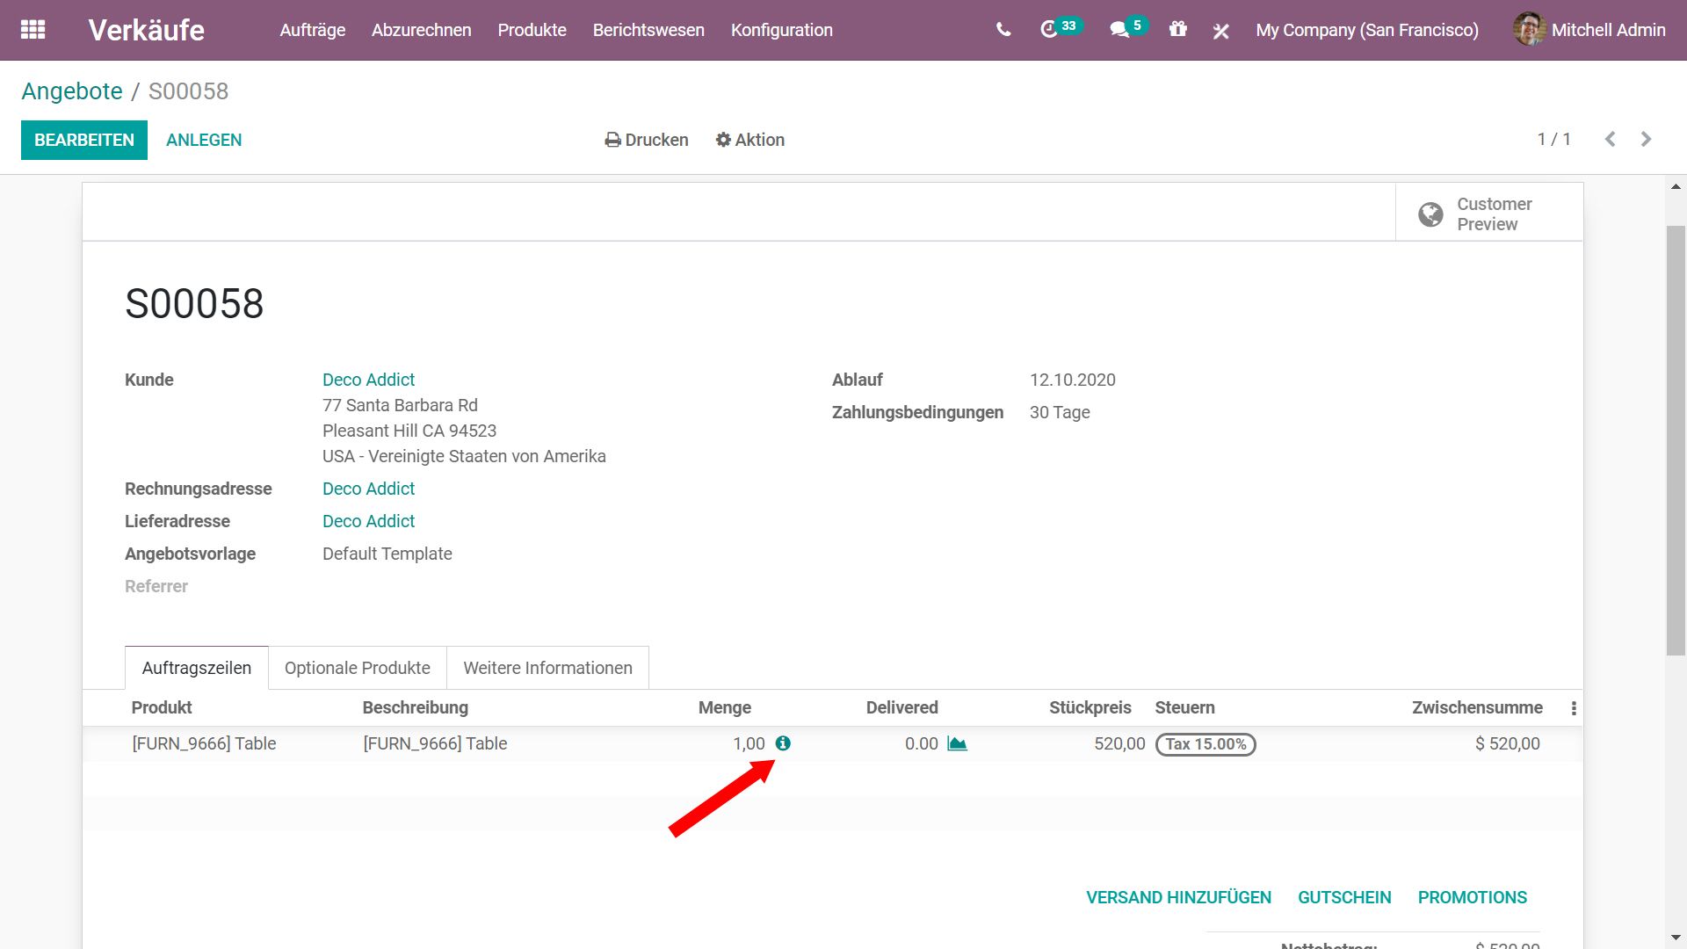Click the Tax 15.00% tag
The image size is (1687, 949).
coord(1206,744)
